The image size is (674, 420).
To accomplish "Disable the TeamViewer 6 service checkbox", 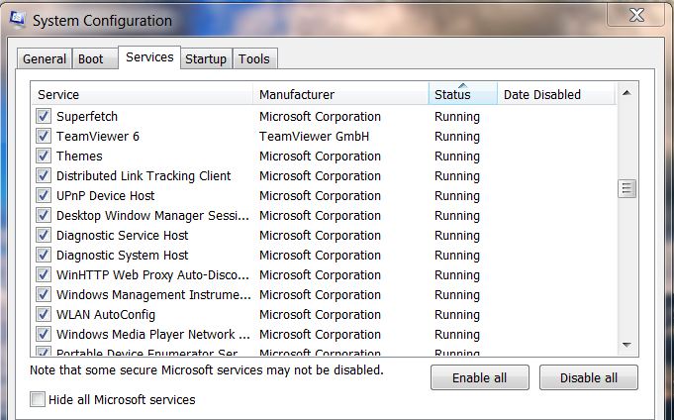I will (x=44, y=136).
